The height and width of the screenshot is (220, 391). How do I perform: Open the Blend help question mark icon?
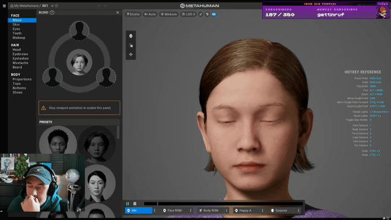coord(52,12)
